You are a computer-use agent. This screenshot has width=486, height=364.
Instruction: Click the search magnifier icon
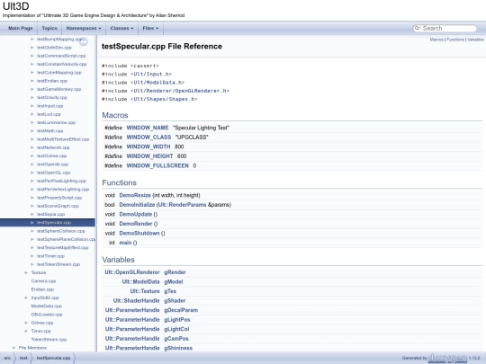point(418,28)
